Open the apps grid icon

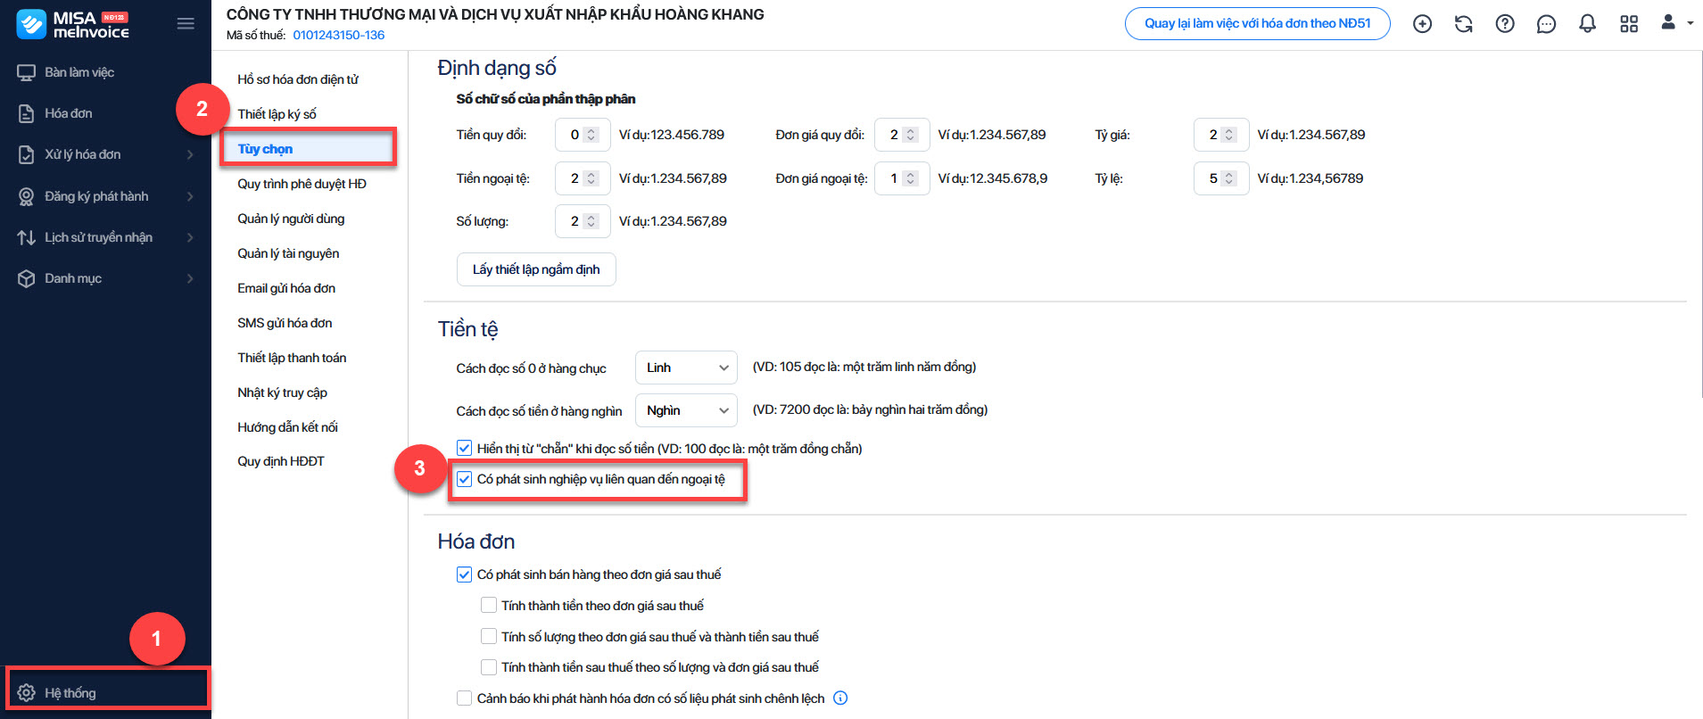(1629, 24)
